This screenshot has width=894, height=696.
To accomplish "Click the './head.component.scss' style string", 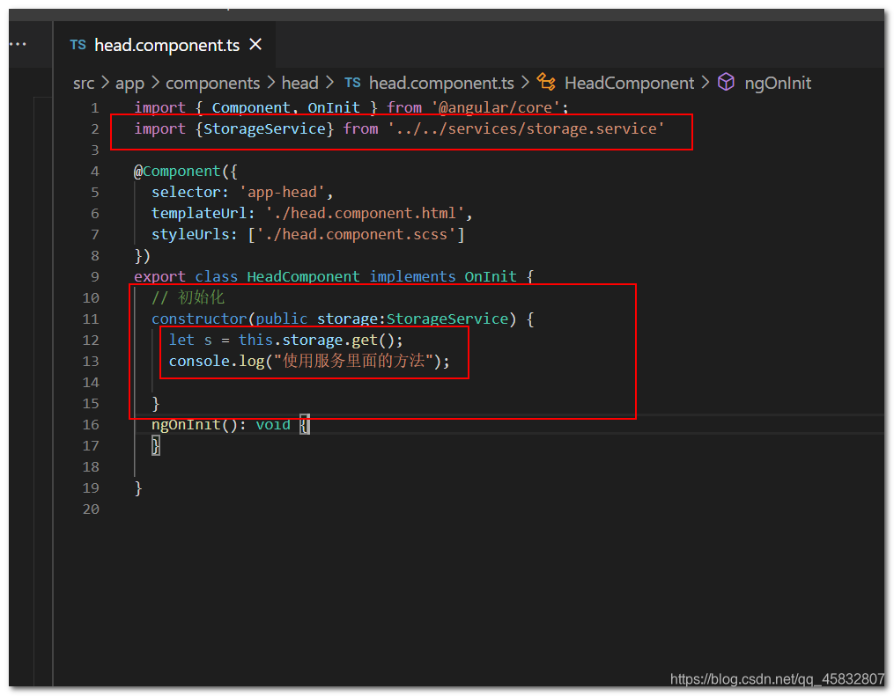I will pyautogui.click(x=357, y=234).
